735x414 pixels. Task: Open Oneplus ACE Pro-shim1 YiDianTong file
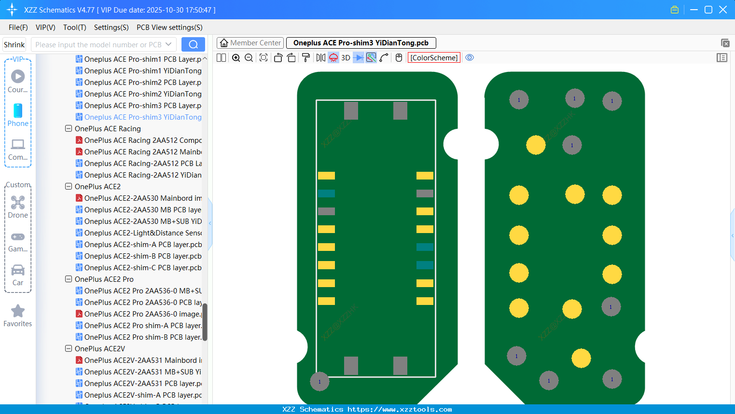139,71
